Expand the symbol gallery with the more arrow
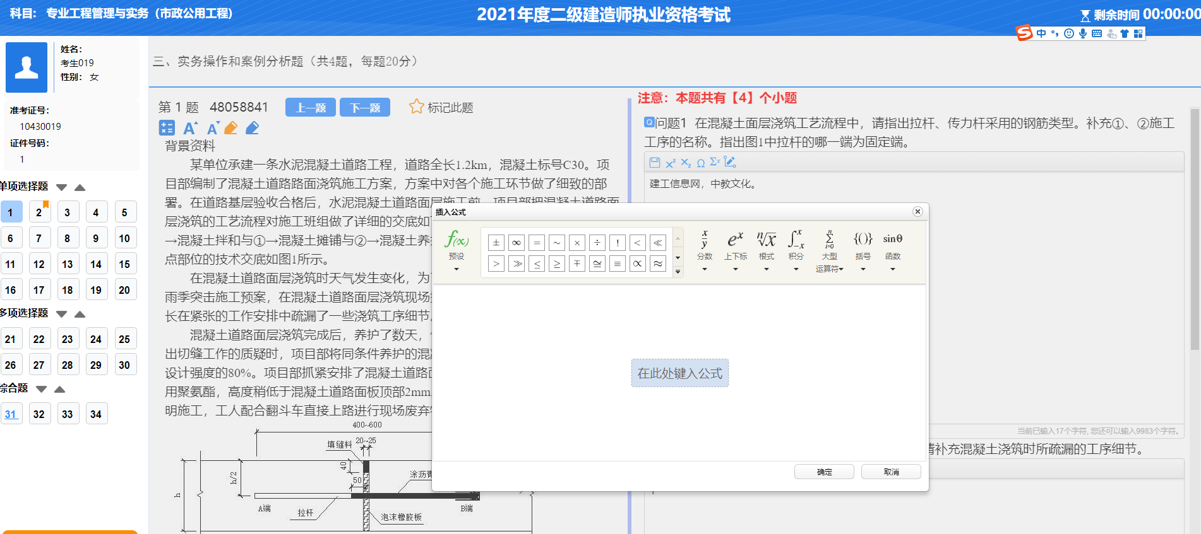The image size is (1201, 534). point(678,272)
